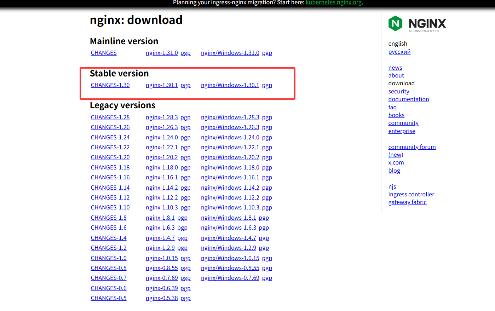The height and width of the screenshot is (311, 495).
Task: Download nginx/Windows-0.7.69
Action: (230, 278)
